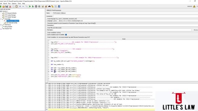Start test with no pauses icon
Image resolution: width=198 pixels, height=111 pixels.
click(x=33, y=6)
